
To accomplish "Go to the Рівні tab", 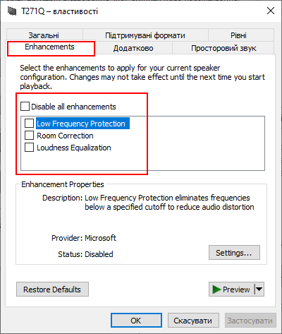I will (x=238, y=35).
